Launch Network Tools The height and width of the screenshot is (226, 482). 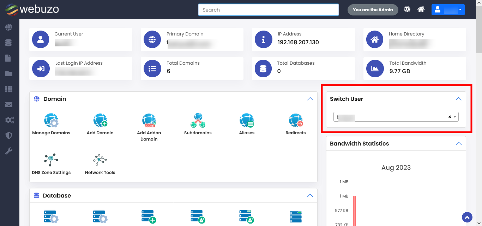(100, 160)
